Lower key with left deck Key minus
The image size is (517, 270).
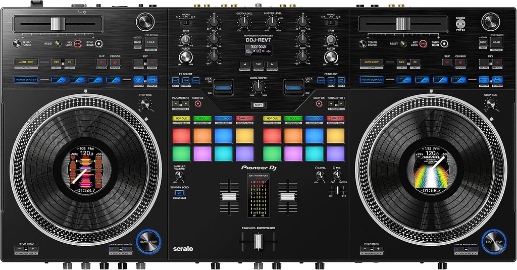point(139,62)
